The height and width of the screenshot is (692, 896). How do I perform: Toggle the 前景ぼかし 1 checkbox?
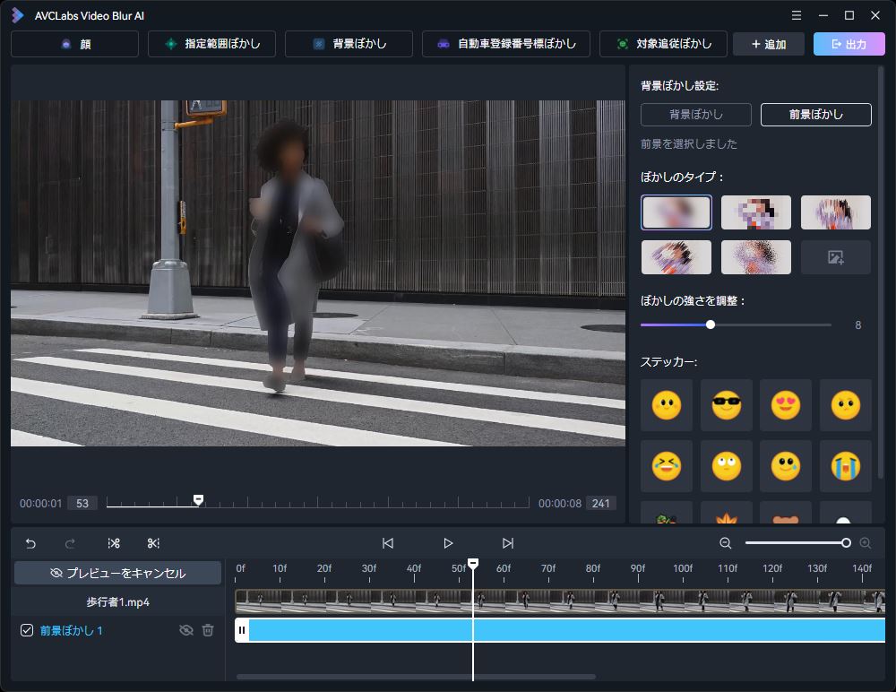27,630
